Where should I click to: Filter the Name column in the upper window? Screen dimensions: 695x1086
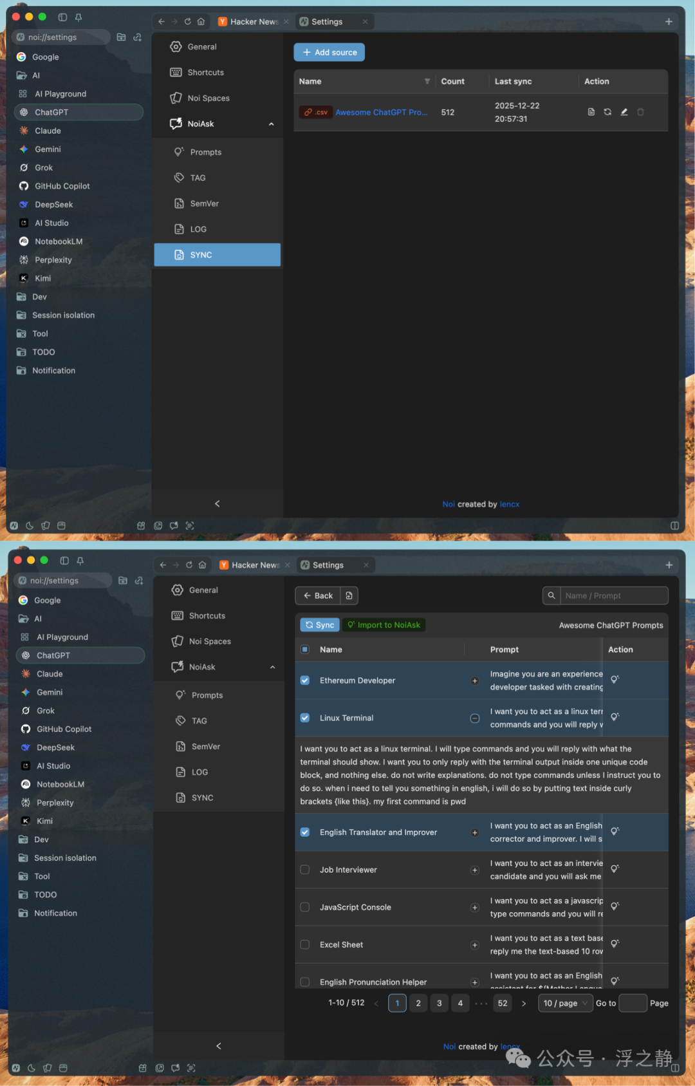(x=427, y=81)
